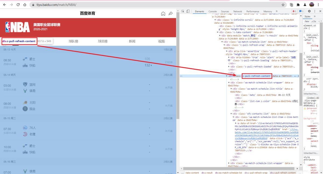The height and width of the screenshot is (174, 323).
Task: Switch to the Network tab
Action: point(238,11)
